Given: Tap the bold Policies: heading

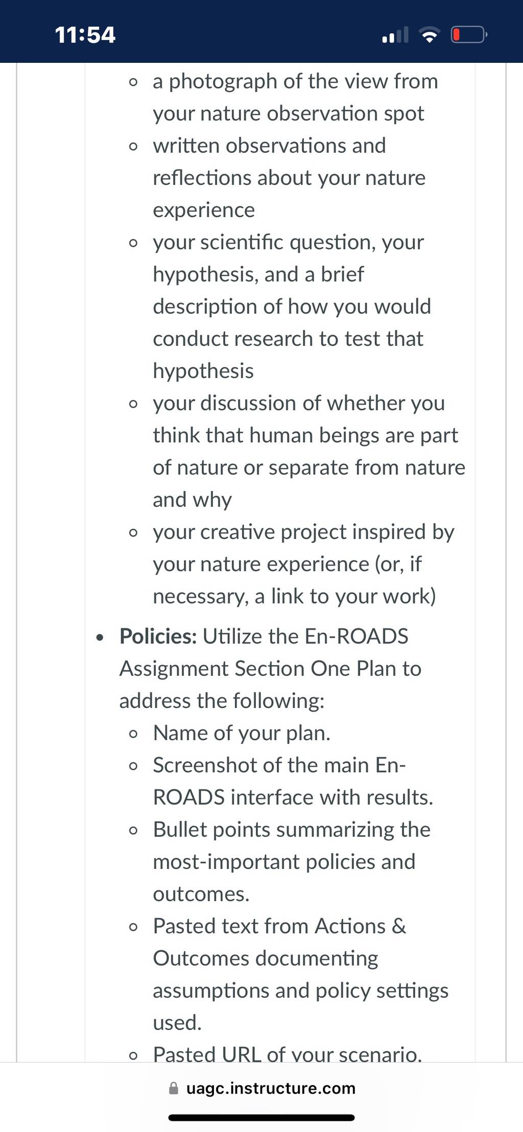Looking at the screenshot, I should tap(158, 636).
